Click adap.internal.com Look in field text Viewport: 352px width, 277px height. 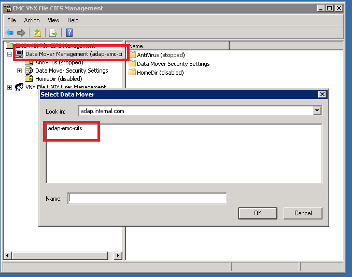coord(102,111)
